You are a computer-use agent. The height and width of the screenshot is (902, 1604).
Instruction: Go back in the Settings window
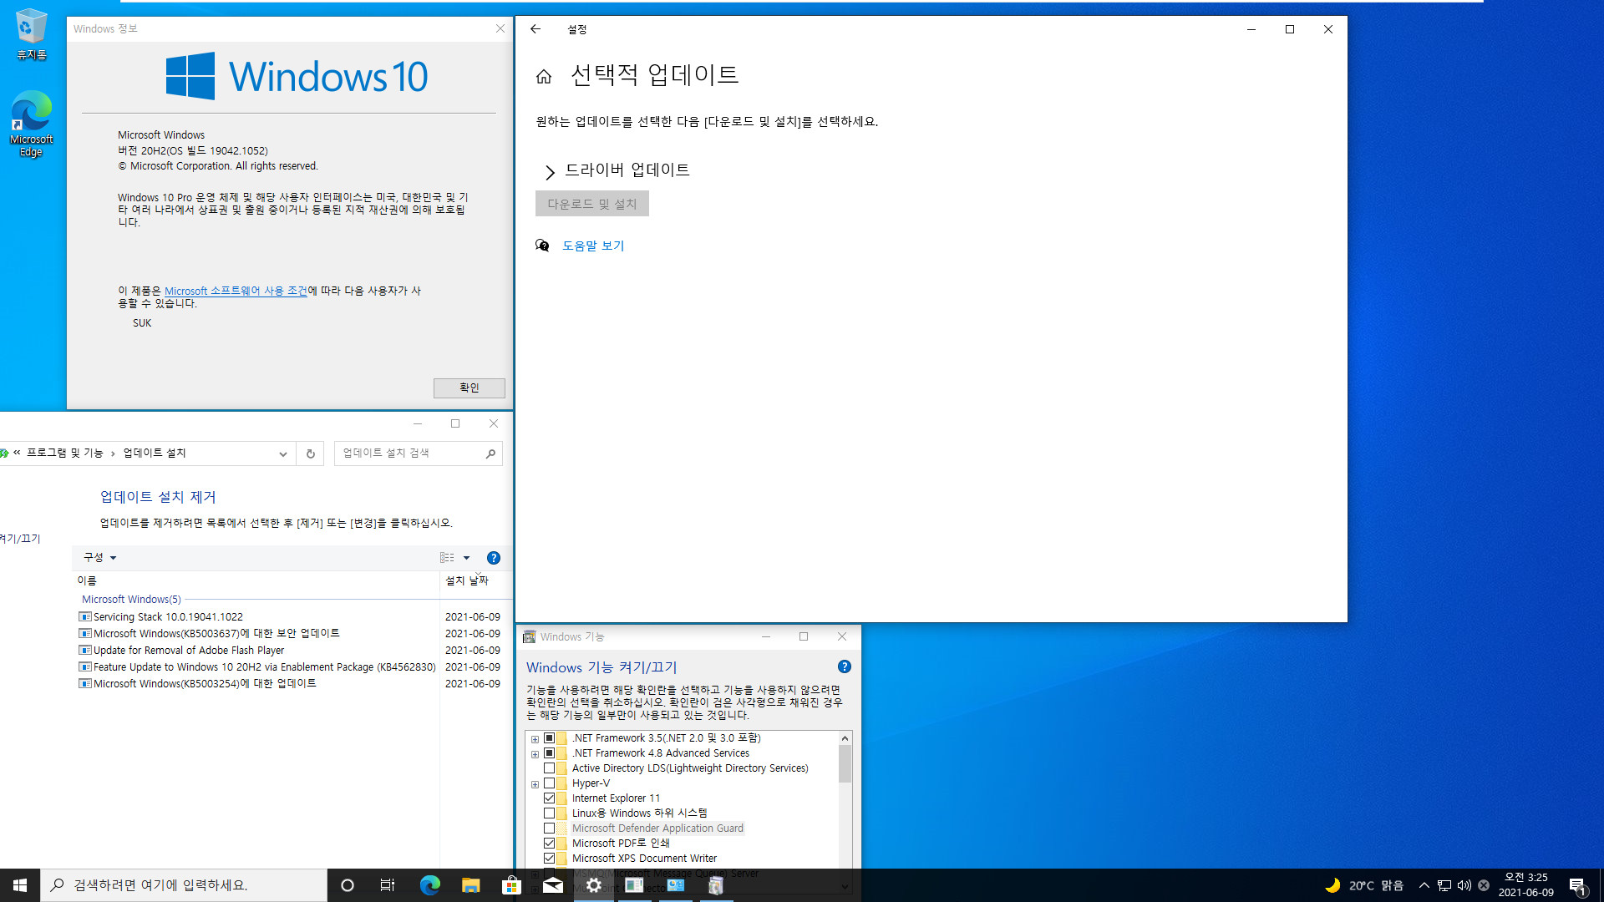coord(536,29)
